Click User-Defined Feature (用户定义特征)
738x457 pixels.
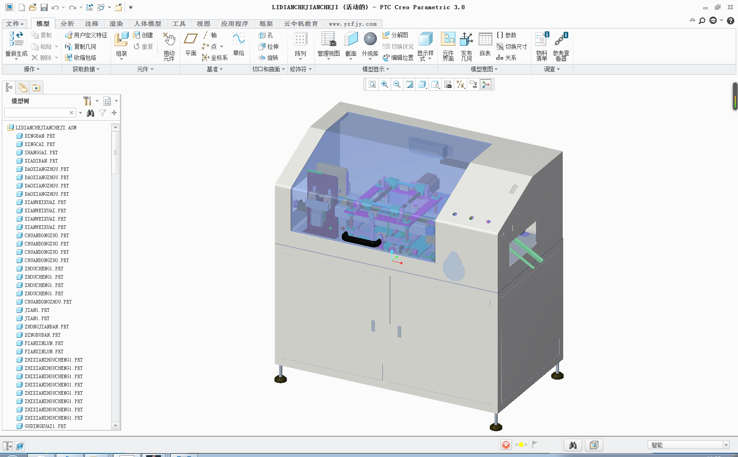pyautogui.click(x=86, y=35)
